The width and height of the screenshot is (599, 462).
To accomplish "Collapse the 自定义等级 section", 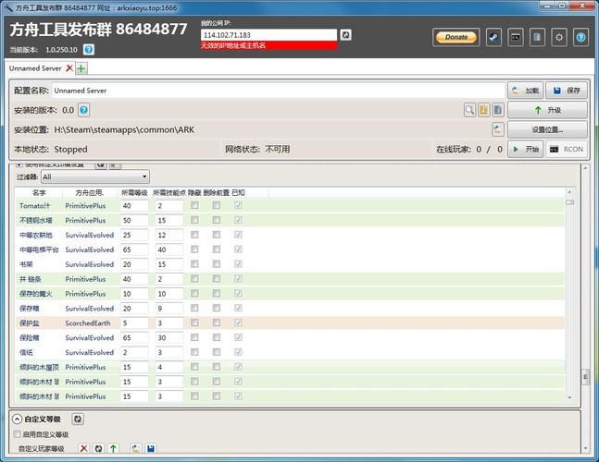I will [x=17, y=419].
